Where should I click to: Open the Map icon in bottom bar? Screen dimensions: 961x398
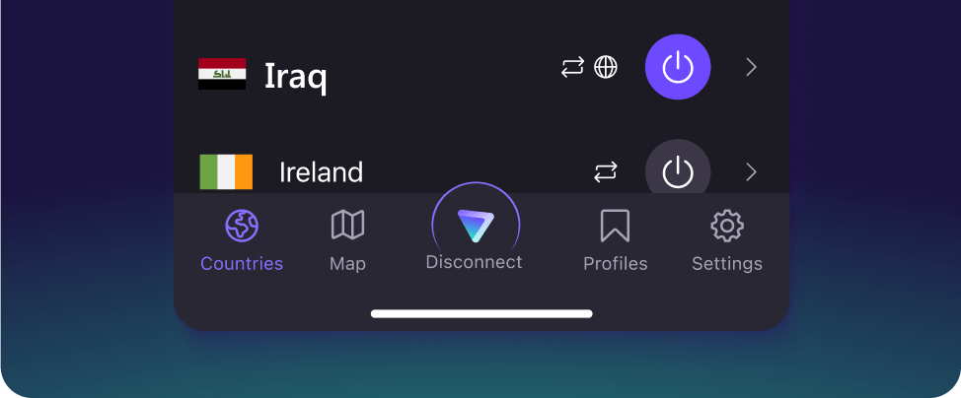(x=347, y=225)
